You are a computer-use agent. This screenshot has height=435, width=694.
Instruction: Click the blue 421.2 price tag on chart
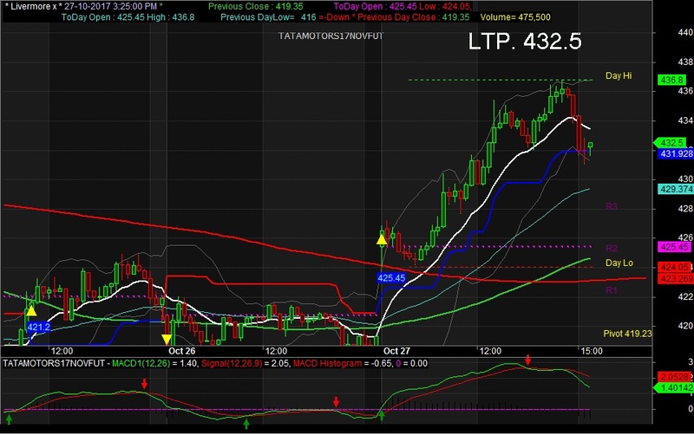[x=38, y=328]
